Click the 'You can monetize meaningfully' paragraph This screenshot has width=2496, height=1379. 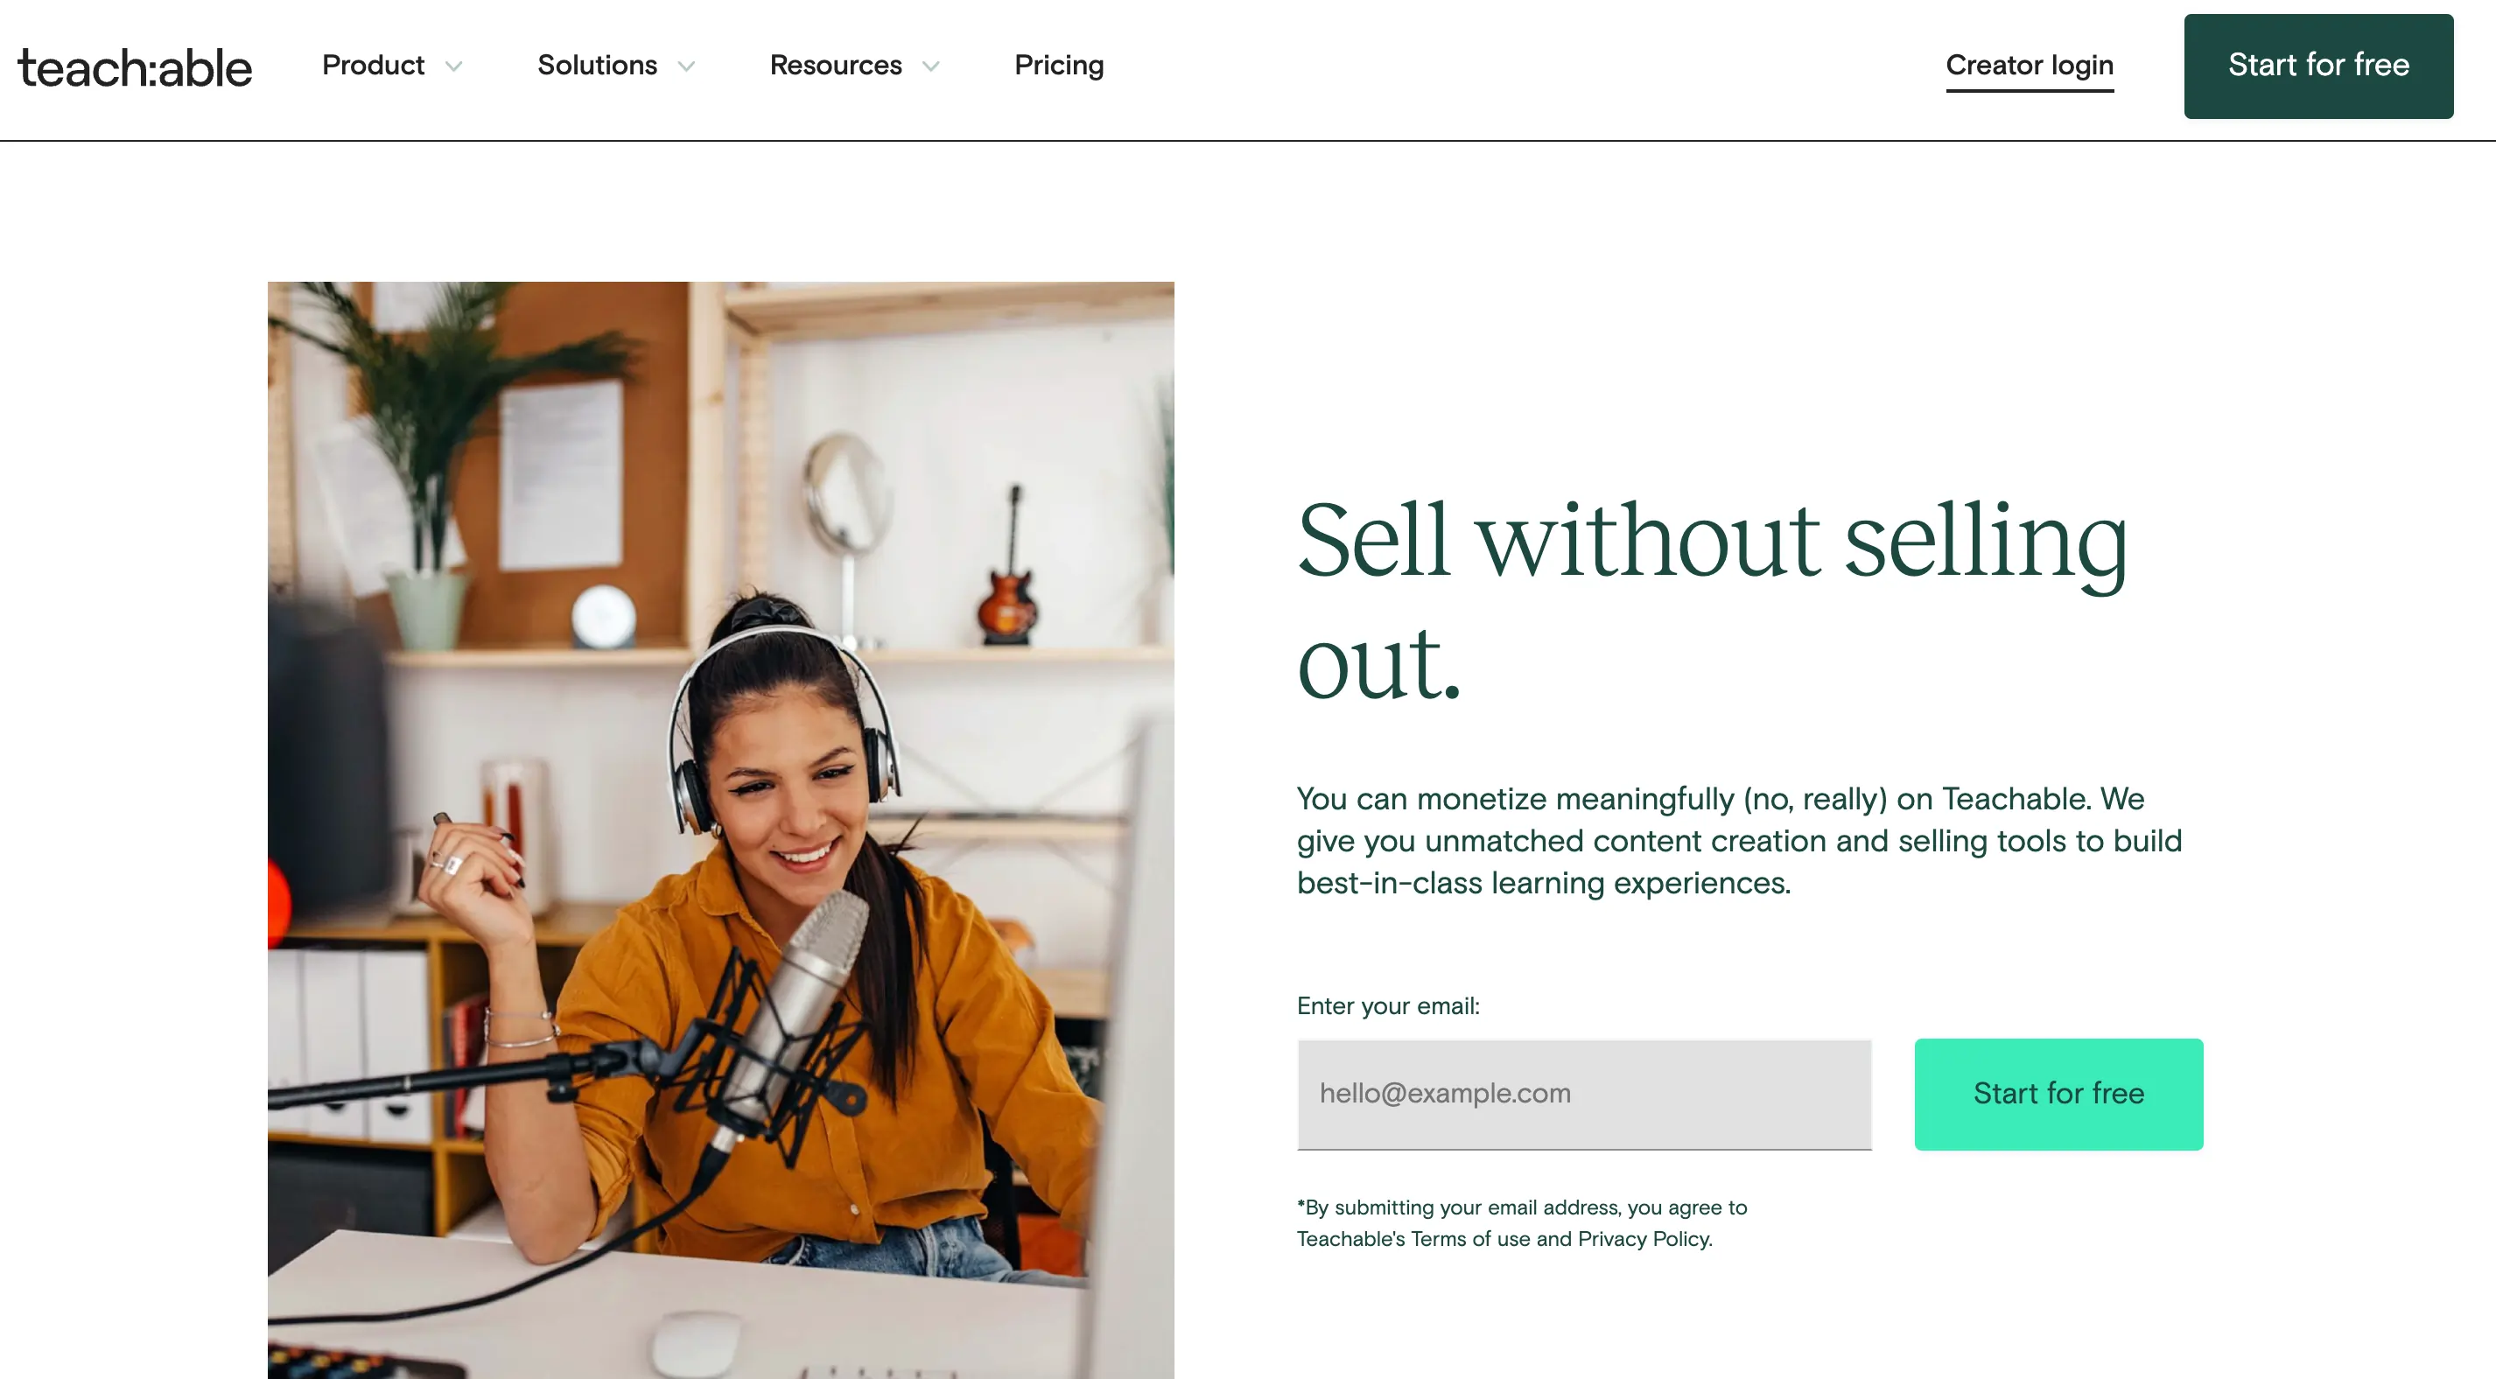[x=1739, y=840]
